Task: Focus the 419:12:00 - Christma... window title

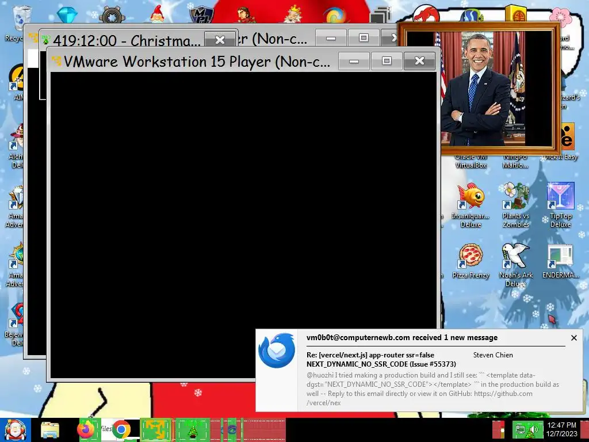Action: point(127,40)
